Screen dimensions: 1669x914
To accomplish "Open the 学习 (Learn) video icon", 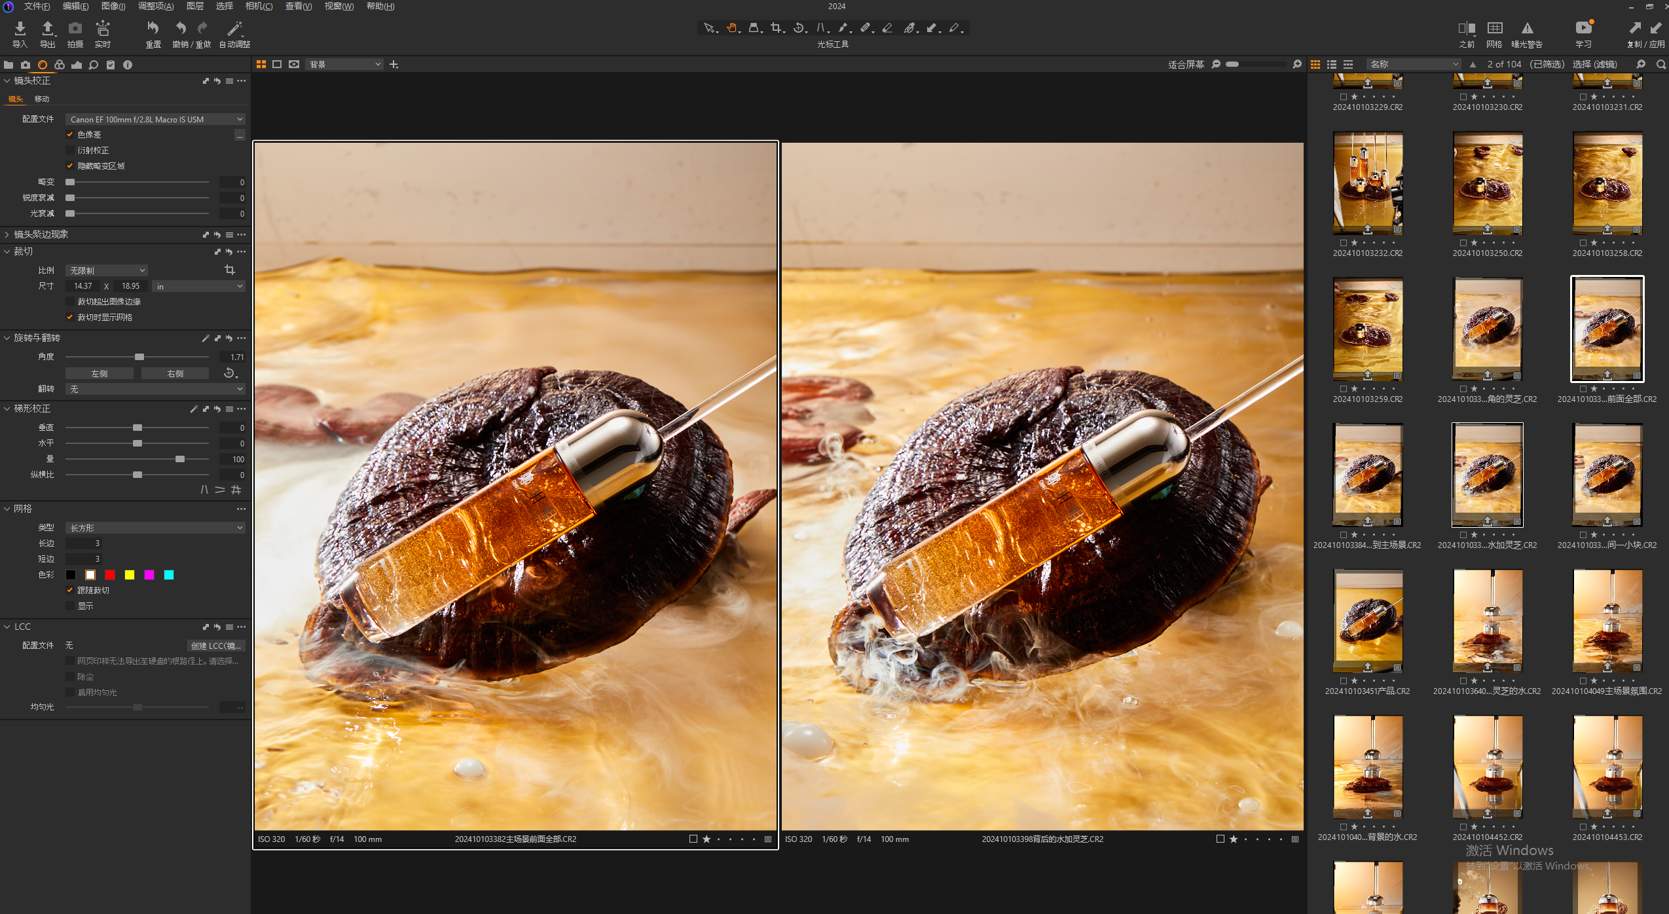I will (1583, 27).
